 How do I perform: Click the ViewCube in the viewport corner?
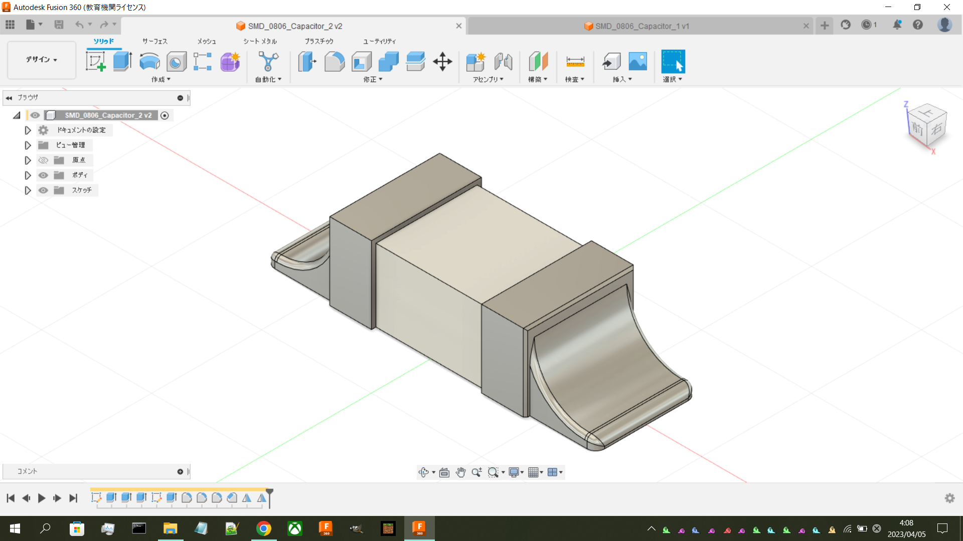(927, 126)
